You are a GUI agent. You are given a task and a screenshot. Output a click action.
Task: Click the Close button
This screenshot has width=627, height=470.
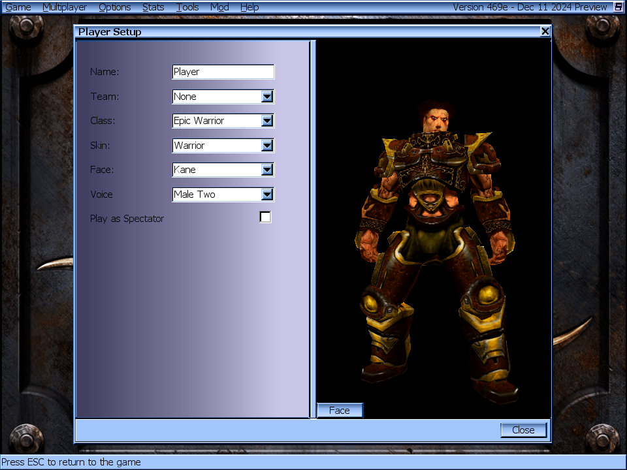(523, 430)
